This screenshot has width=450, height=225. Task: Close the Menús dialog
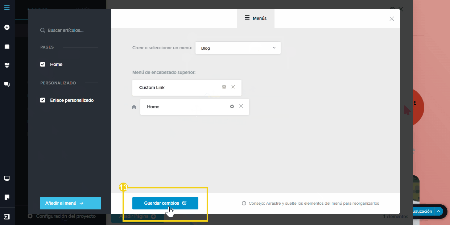point(392,19)
